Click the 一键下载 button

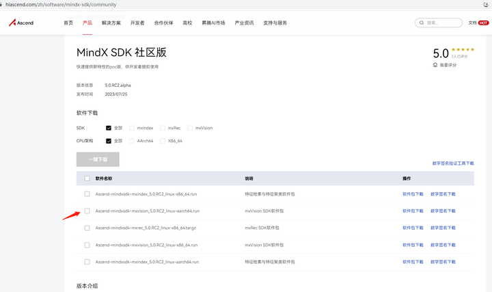(98, 159)
